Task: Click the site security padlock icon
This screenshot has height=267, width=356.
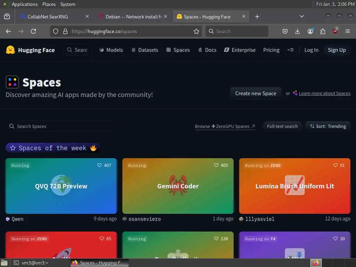Action: click(65, 31)
